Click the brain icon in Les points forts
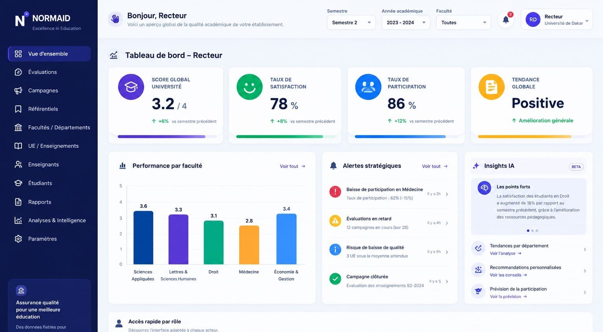 coord(484,188)
